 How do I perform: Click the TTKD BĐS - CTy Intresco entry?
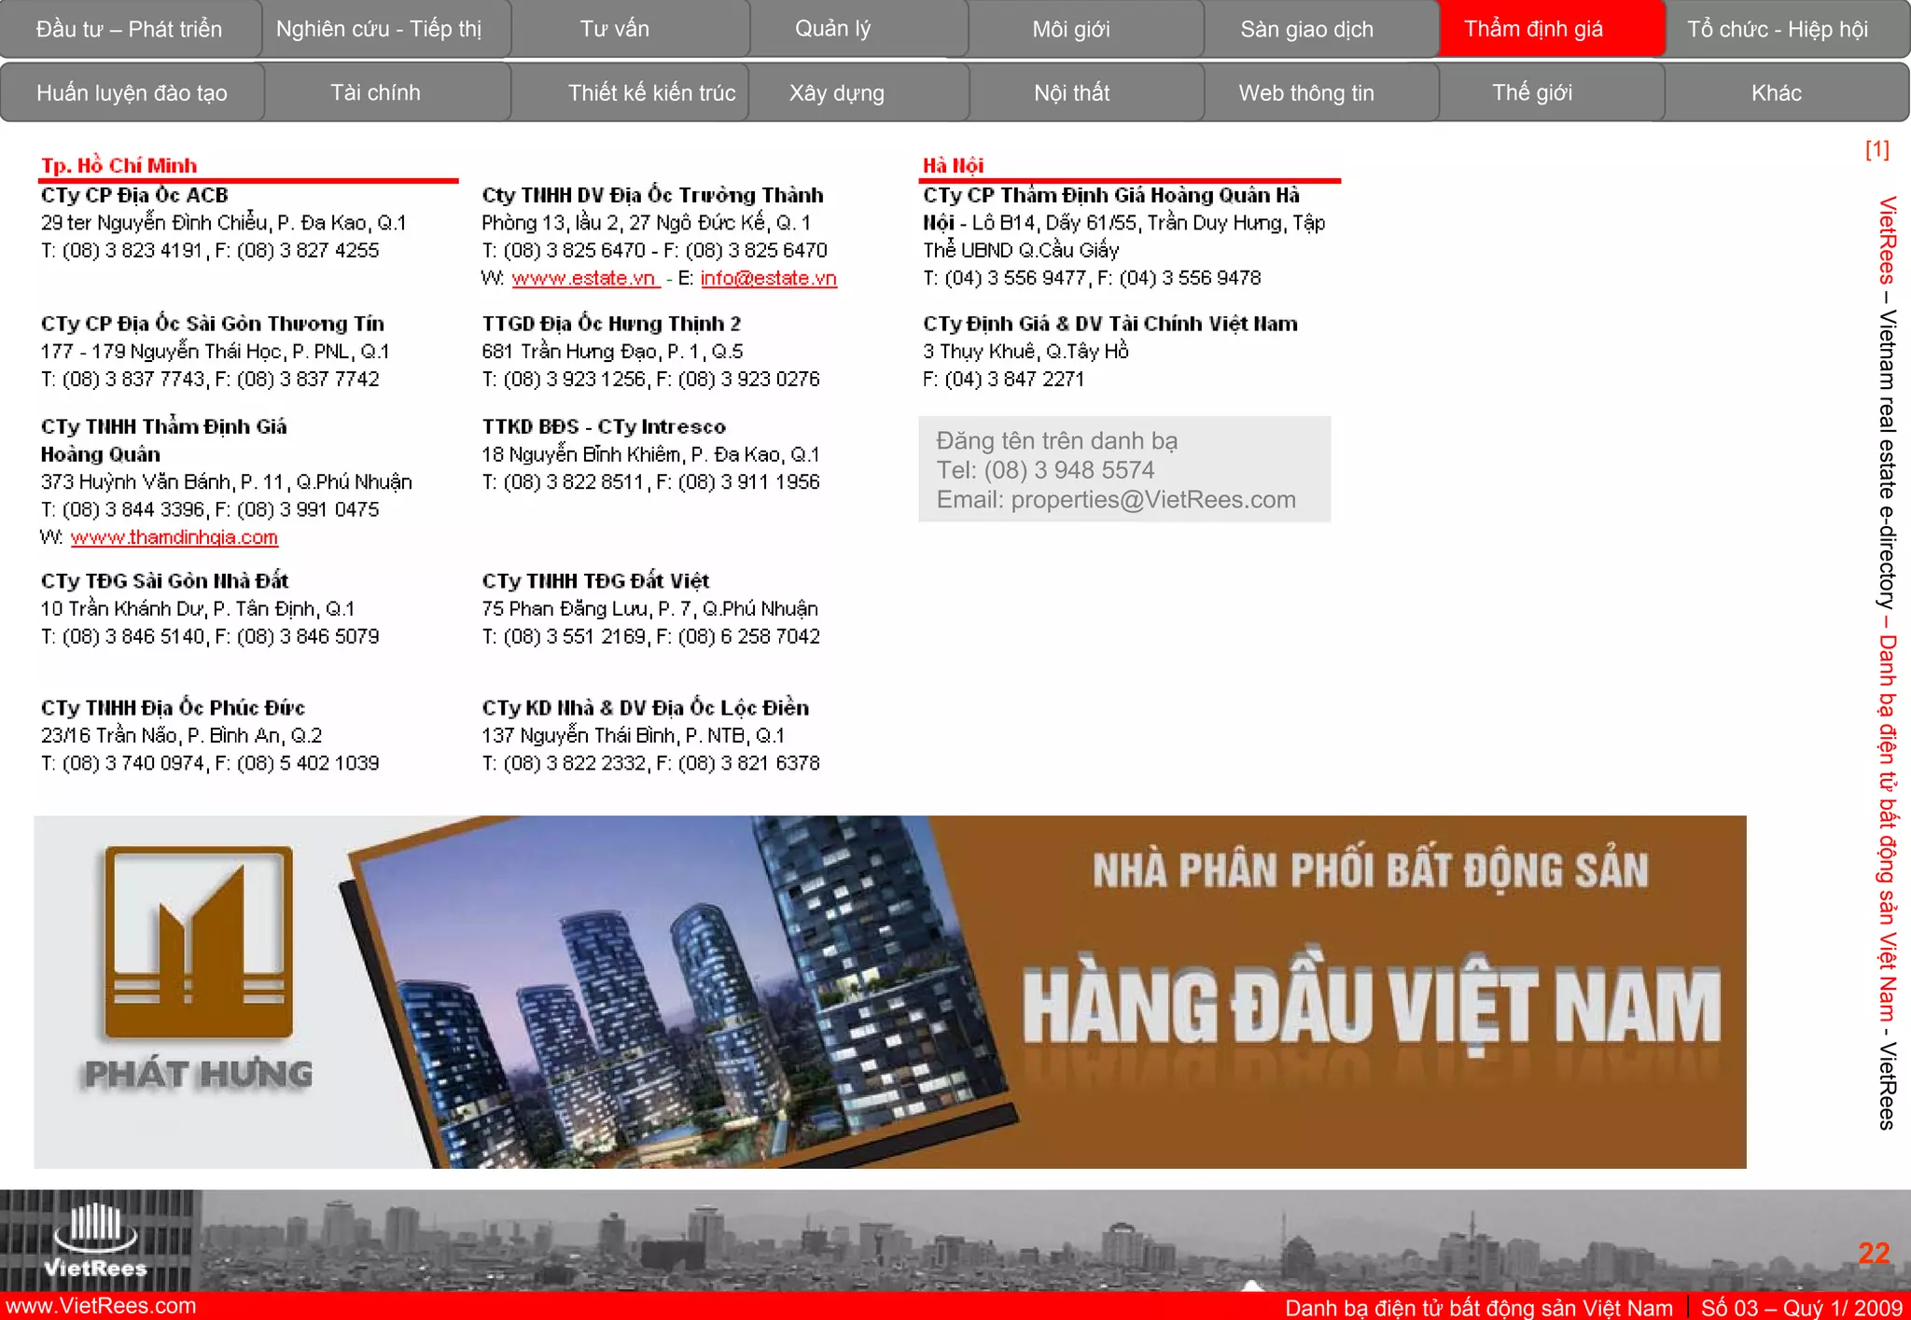(x=604, y=426)
